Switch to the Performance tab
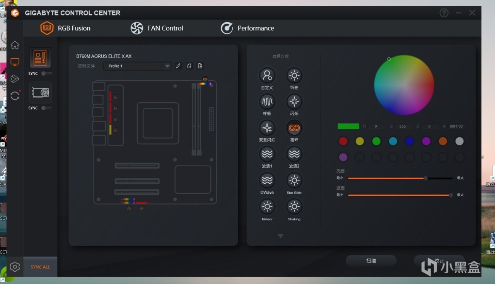 pos(247,28)
